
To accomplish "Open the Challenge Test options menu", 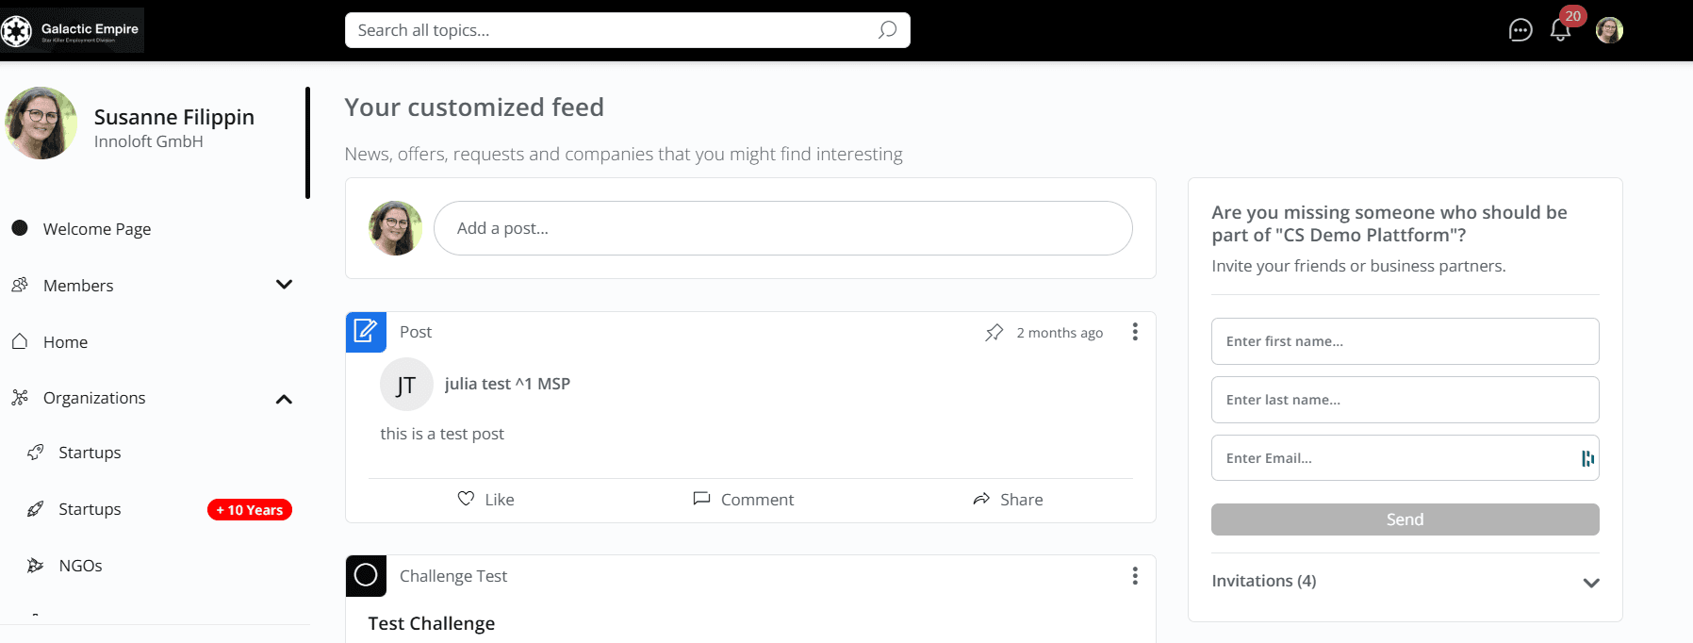I will [1135, 576].
